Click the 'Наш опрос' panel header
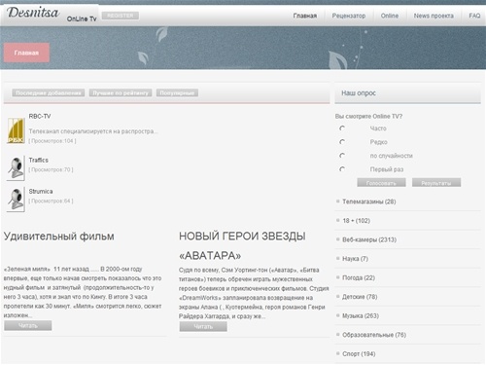486x365 pixels. click(x=407, y=93)
